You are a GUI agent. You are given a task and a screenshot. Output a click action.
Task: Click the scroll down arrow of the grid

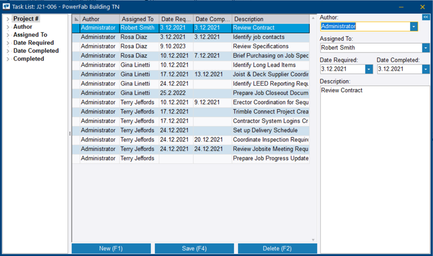pyautogui.click(x=313, y=240)
